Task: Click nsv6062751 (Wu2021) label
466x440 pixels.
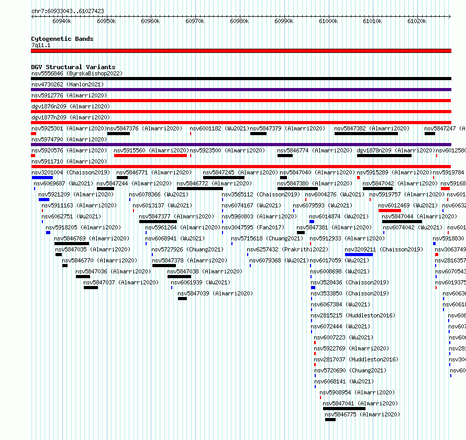Action: coord(71,216)
